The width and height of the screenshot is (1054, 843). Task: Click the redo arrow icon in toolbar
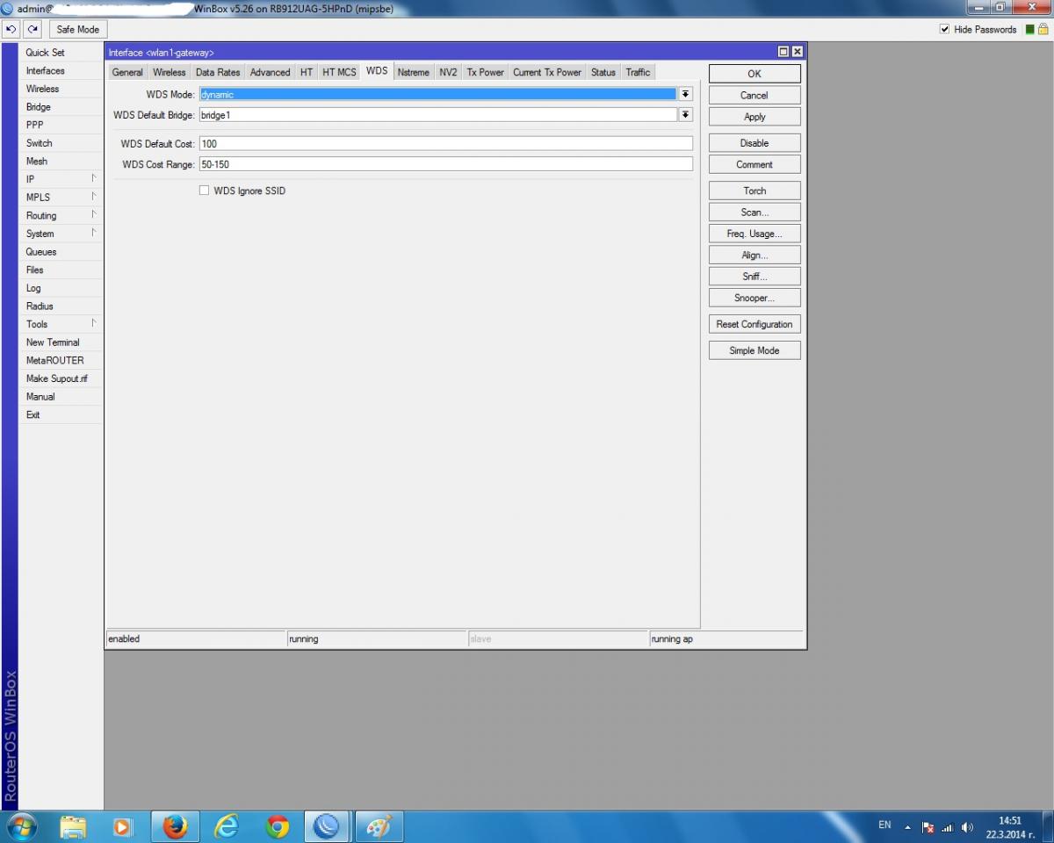33,29
